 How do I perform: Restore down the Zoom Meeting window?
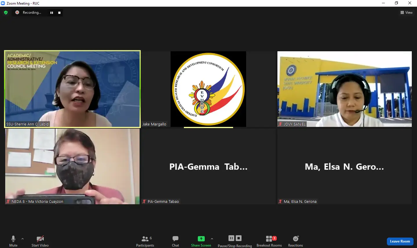pyautogui.click(x=396, y=3)
